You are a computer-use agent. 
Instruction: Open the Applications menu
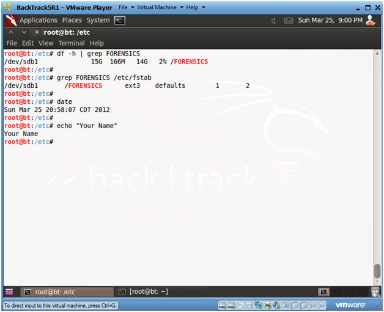pyautogui.click(x=38, y=20)
